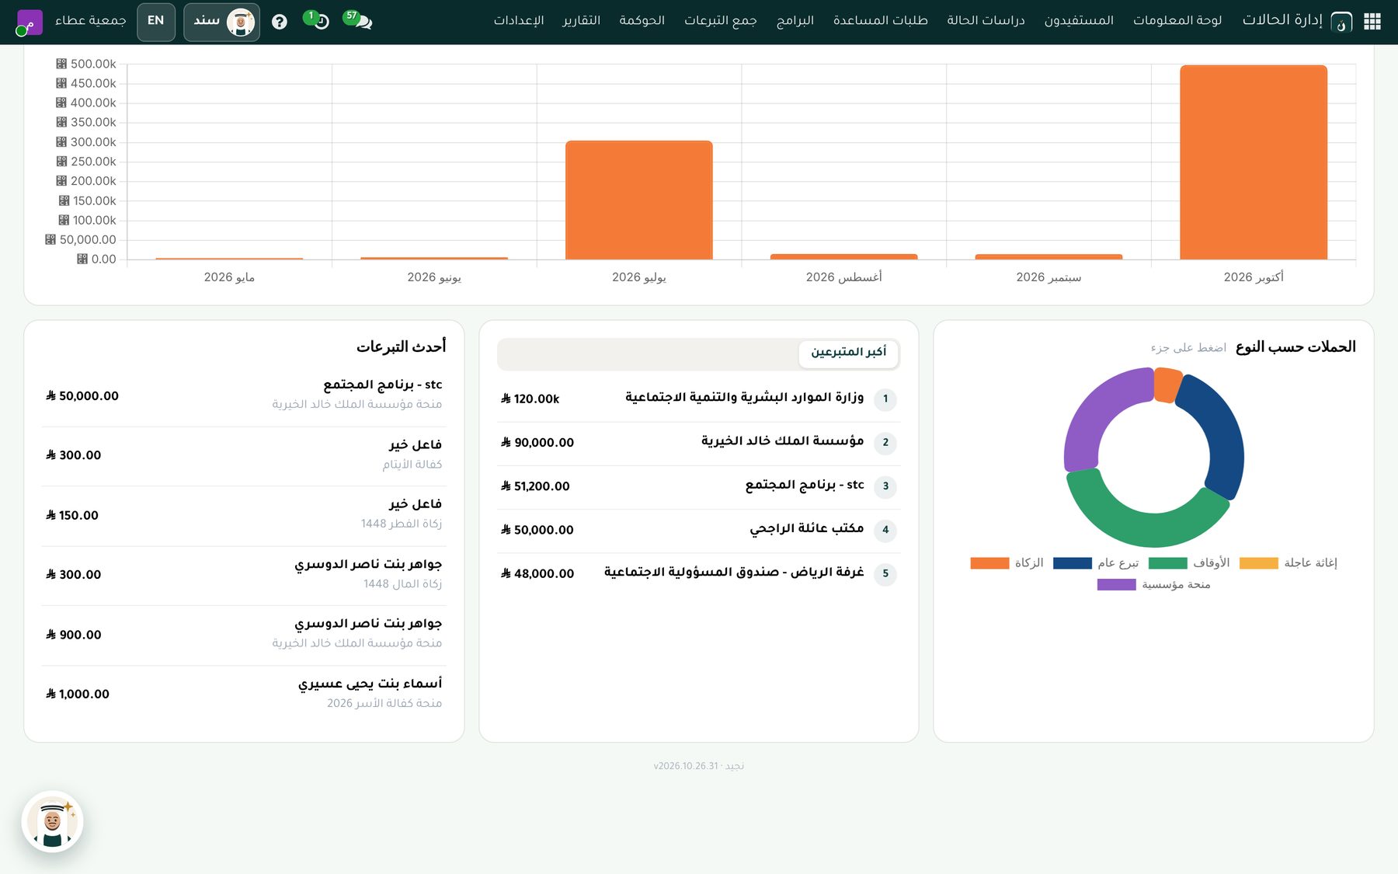This screenshot has width=1398, height=874.
Task: Open donation by أسماء بنت يحيى عسيري
Action: (x=244, y=694)
